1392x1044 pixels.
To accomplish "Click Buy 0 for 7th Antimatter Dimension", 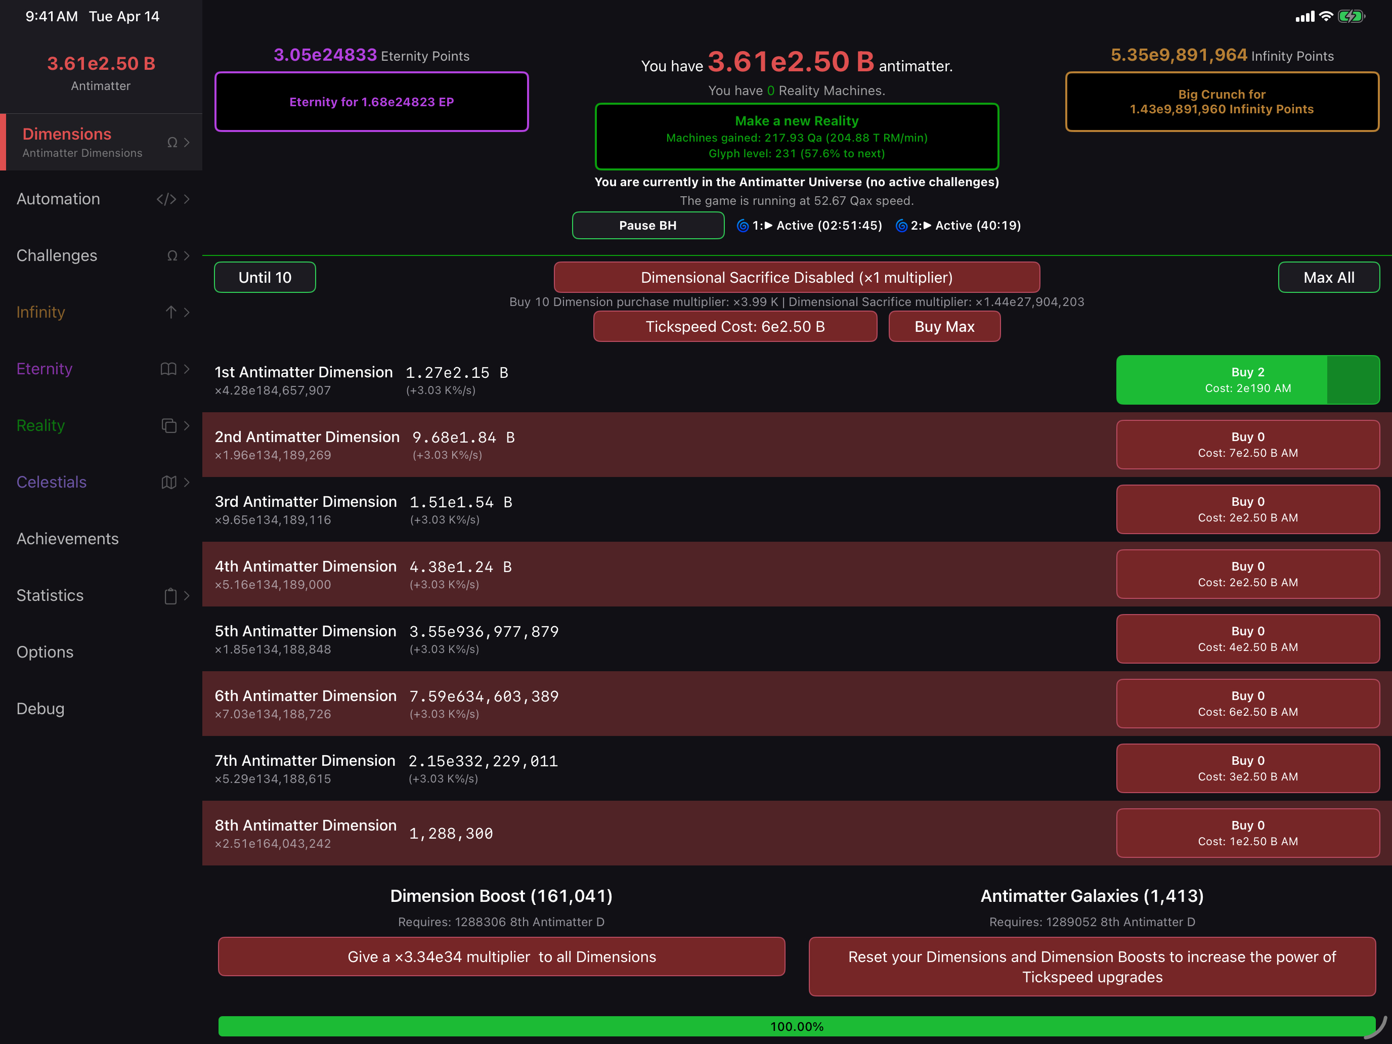I will pos(1248,768).
